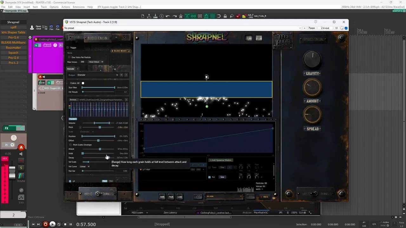This screenshot has width=406, height=228.
Task: Click the Param button
Action: point(312,28)
